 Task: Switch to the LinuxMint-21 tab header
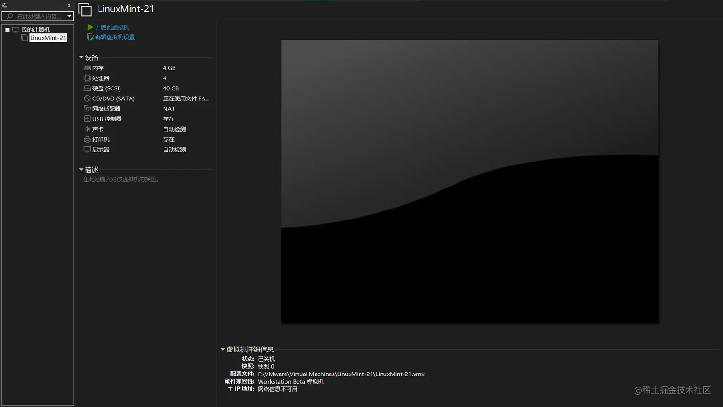tap(125, 9)
